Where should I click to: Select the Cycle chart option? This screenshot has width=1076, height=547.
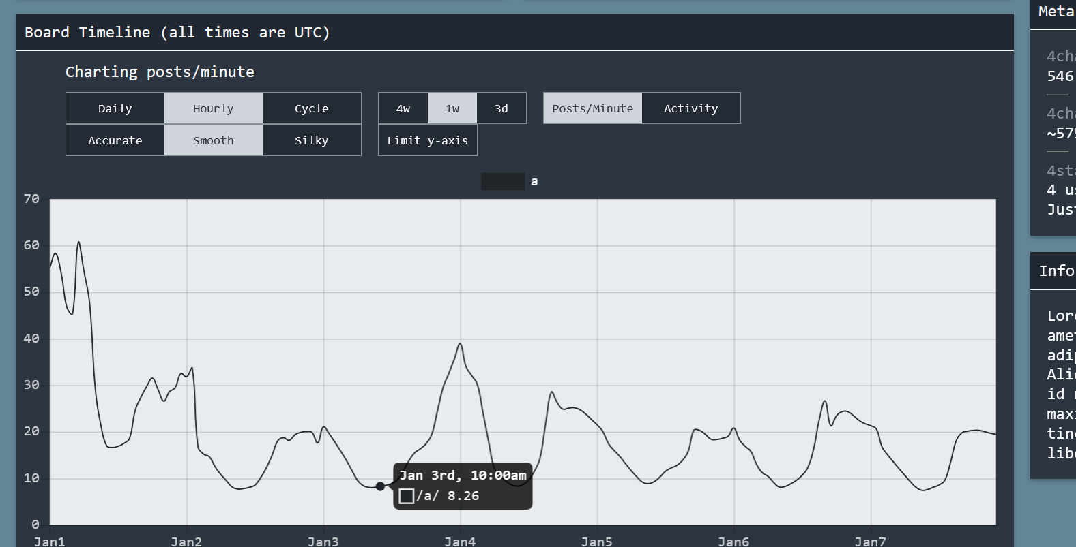(x=312, y=108)
